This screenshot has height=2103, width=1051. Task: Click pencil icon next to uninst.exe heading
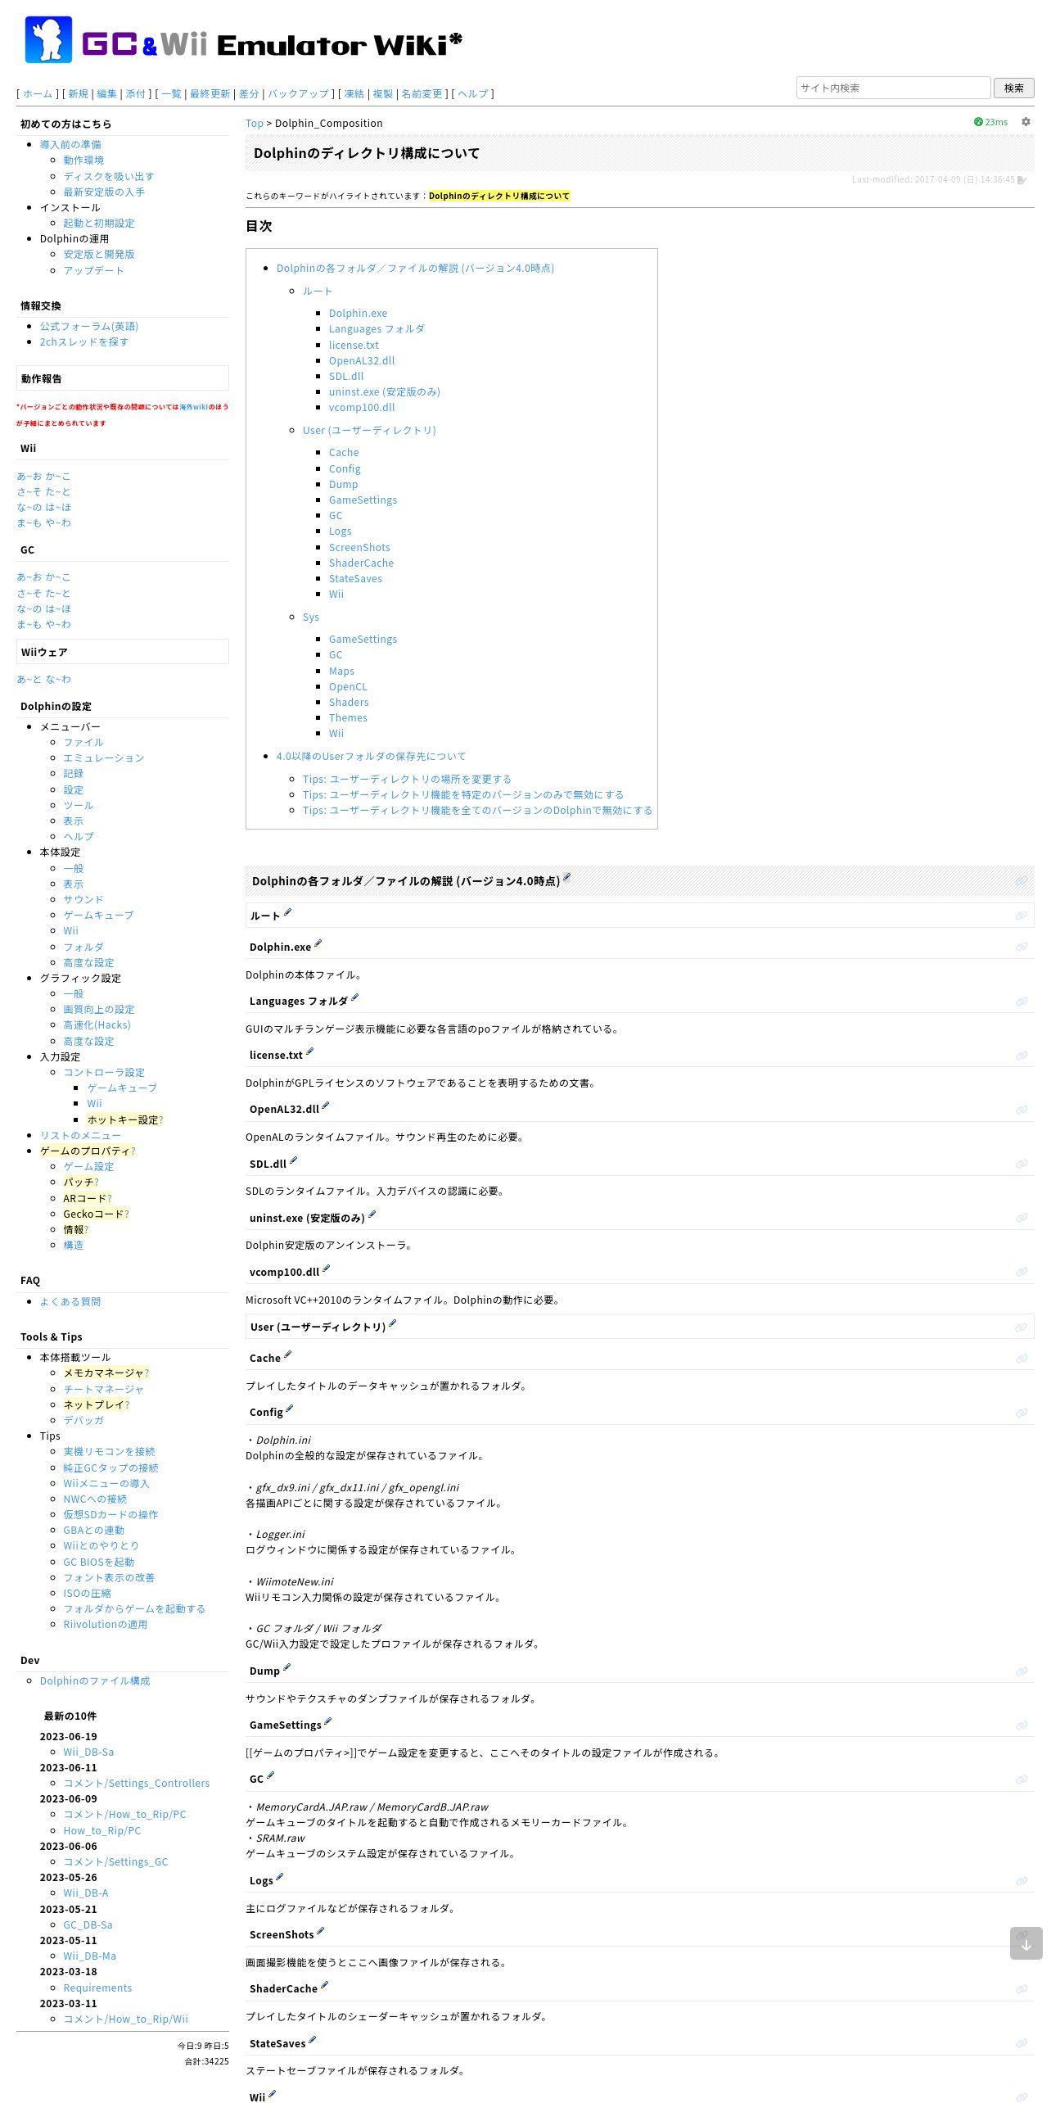[x=372, y=1215]
